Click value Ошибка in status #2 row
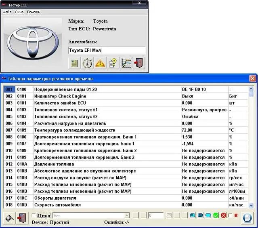Screen dimensions: 258x228 tap(190, 117)
